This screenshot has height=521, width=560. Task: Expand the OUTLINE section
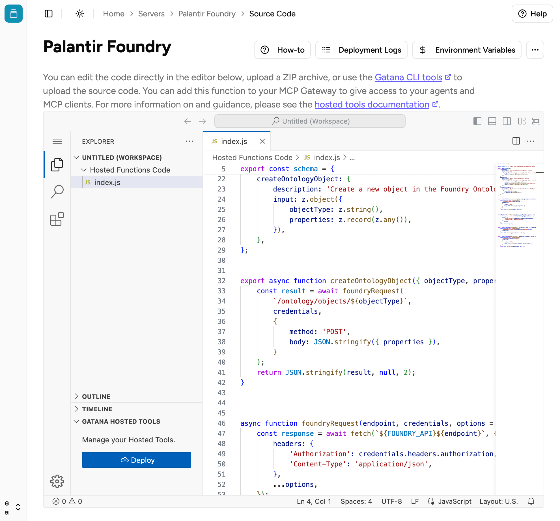[x=96, y=396]
